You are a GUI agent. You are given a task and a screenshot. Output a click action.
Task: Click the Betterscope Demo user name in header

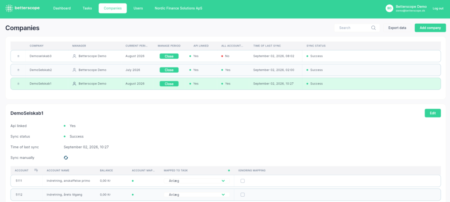point(411,6)
